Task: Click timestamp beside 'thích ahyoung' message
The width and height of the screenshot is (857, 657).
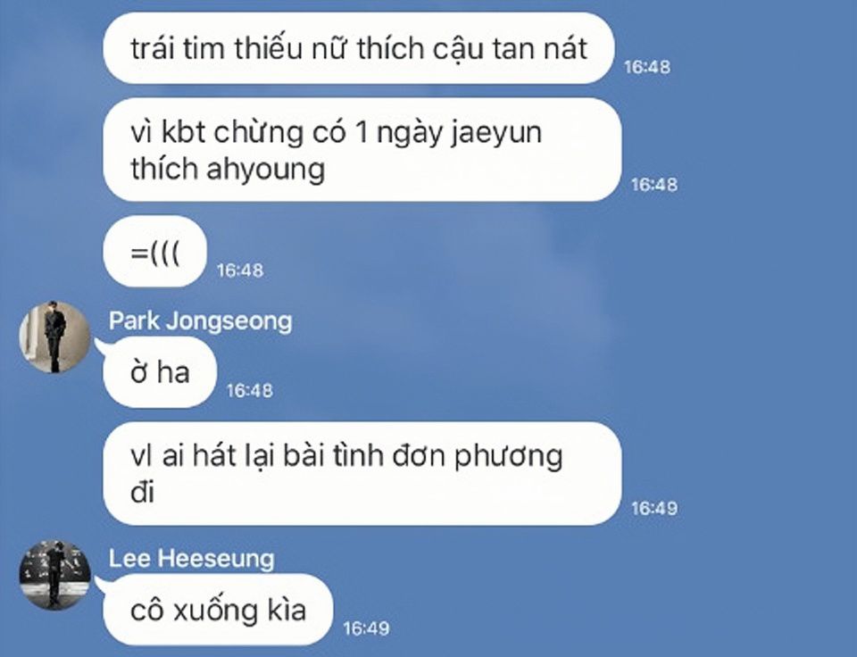Action: [x=654, y=185]
